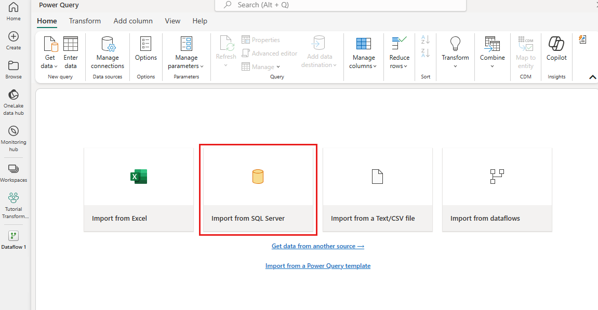Switch to the Help tab
Image resolution: width=598 pixels, height=310 pixels.
coord(200,21)
